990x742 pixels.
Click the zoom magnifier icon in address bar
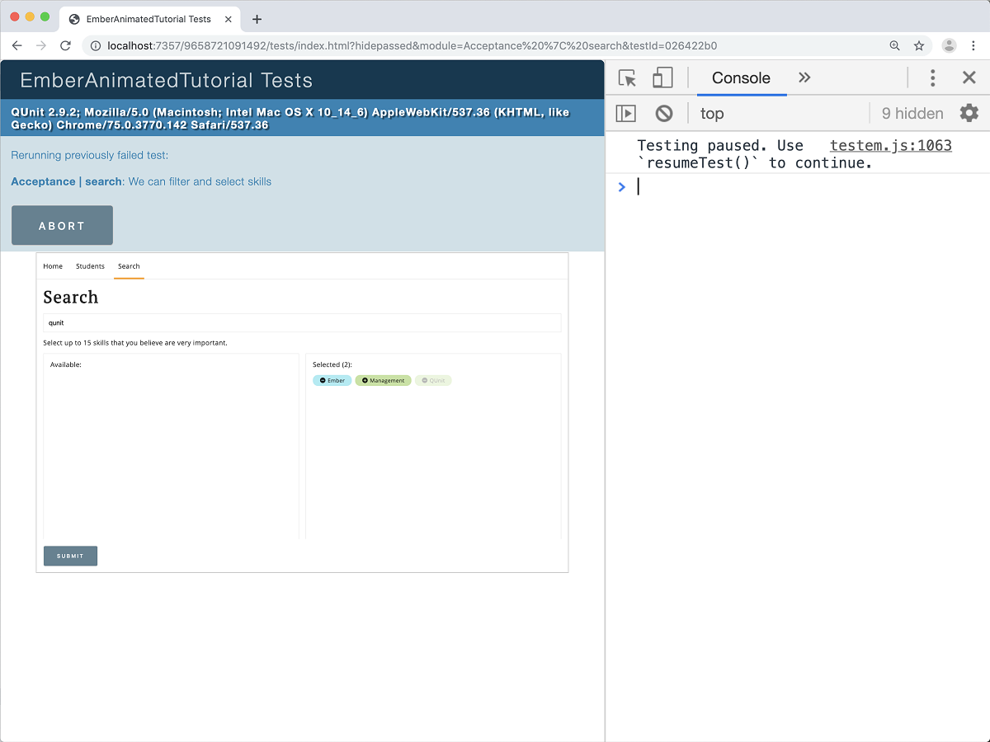[894, 46]
